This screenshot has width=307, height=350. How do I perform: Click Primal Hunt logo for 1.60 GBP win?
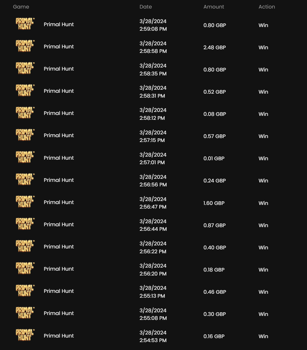click(25, 203)
